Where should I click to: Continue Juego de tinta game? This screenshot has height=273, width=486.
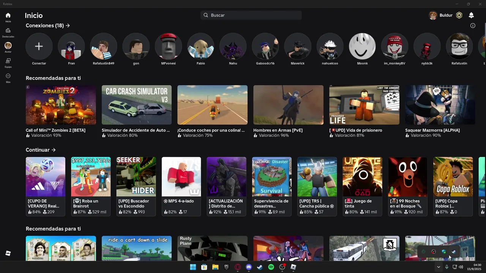363,187
